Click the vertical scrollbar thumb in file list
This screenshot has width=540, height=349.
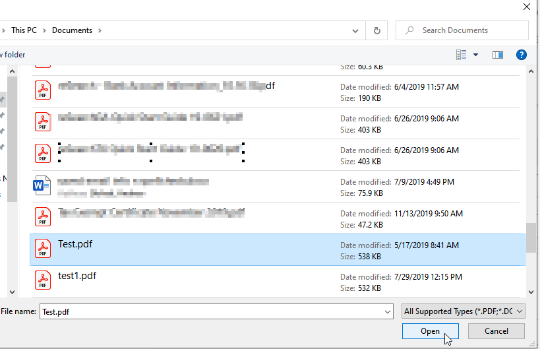pyautogui.click(x=531, y=238)
